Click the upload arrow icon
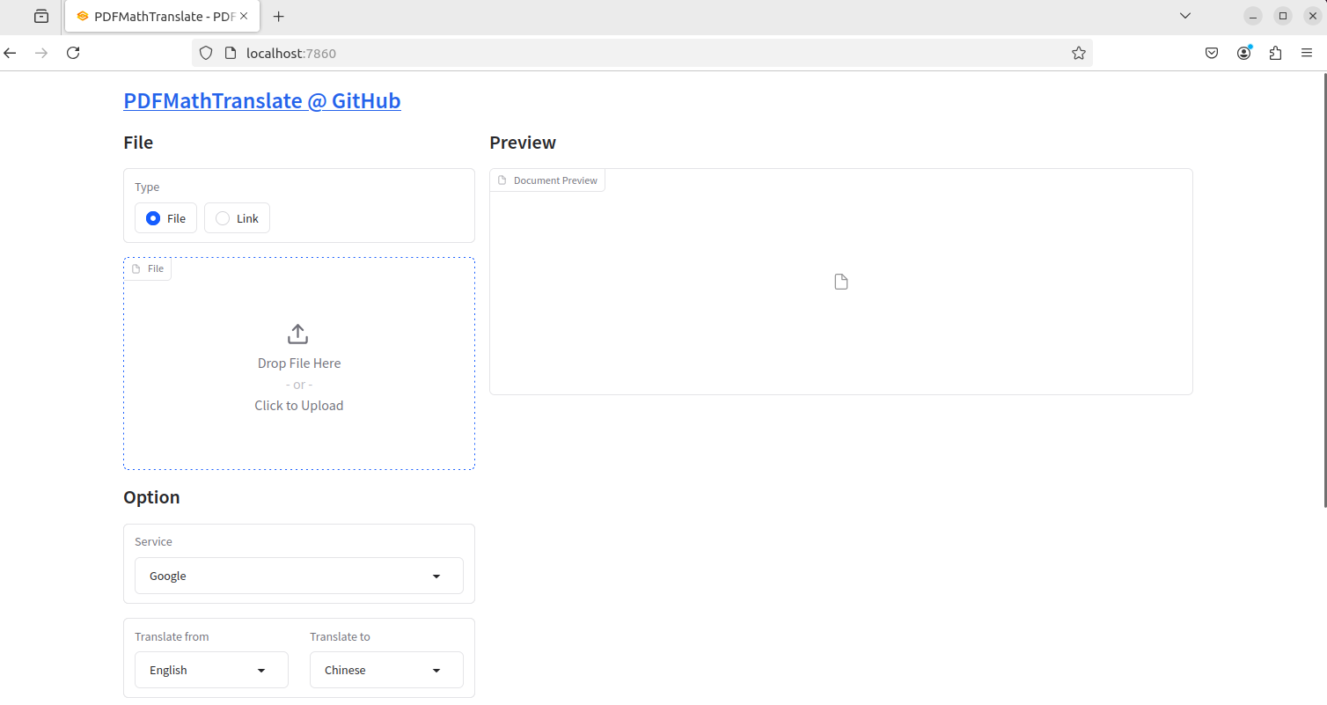This screenshot has width=1327, height=705. tap(298, 334)
